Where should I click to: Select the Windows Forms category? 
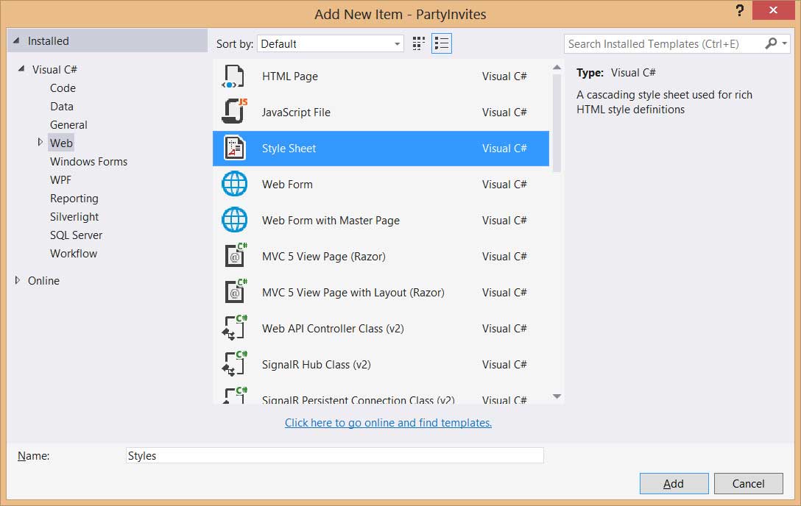(89, 161)
